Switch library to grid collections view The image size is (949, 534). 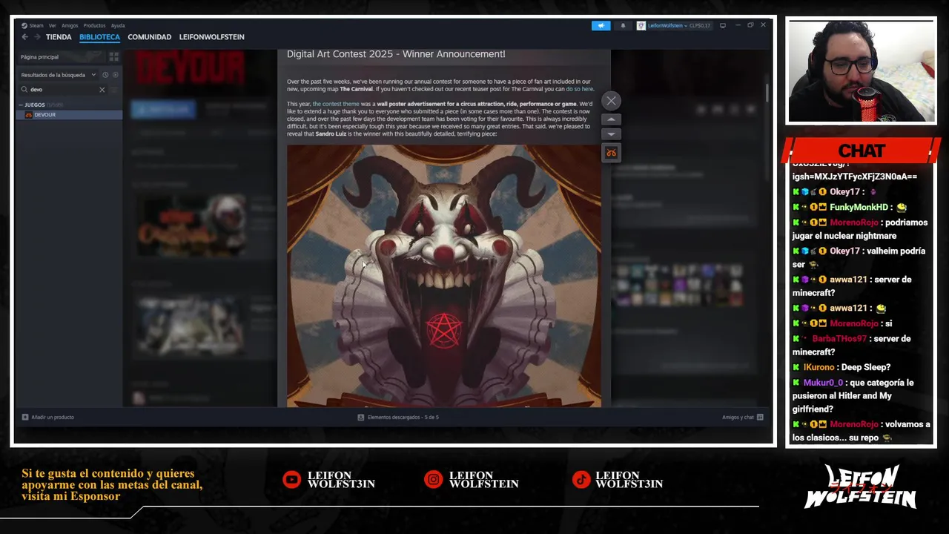[x=113, y=57]
